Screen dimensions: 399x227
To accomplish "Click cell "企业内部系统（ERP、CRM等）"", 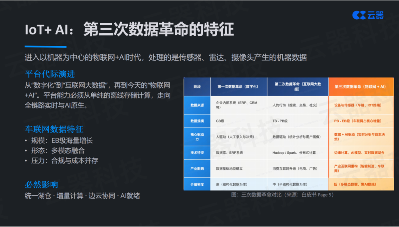I will tap(239, 105).
